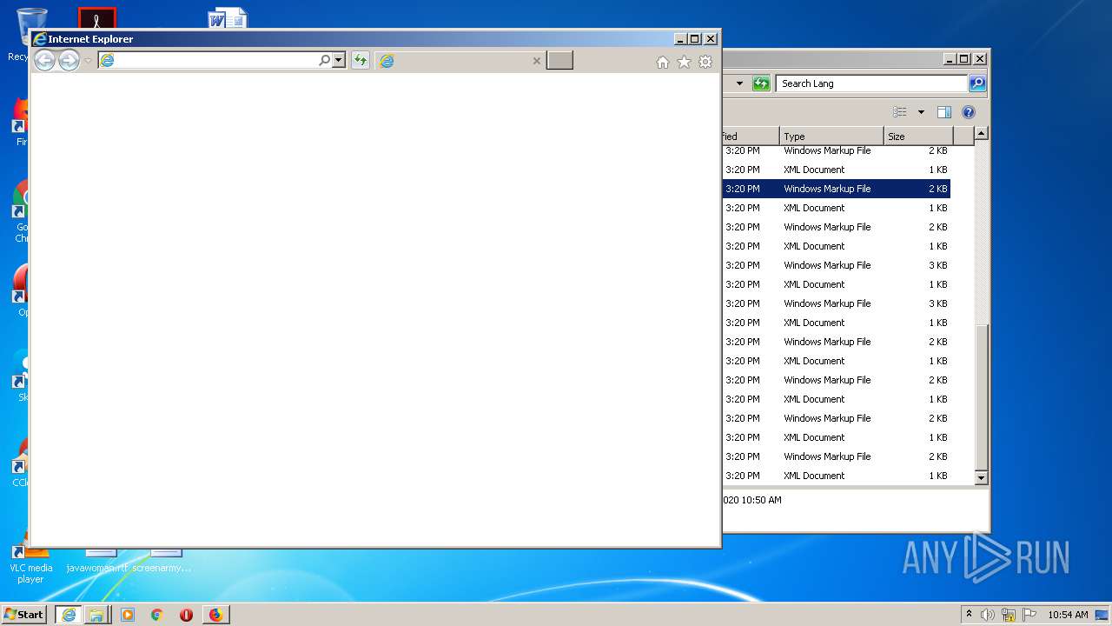
Task: Click the network tray icon
Action: 1009,615
